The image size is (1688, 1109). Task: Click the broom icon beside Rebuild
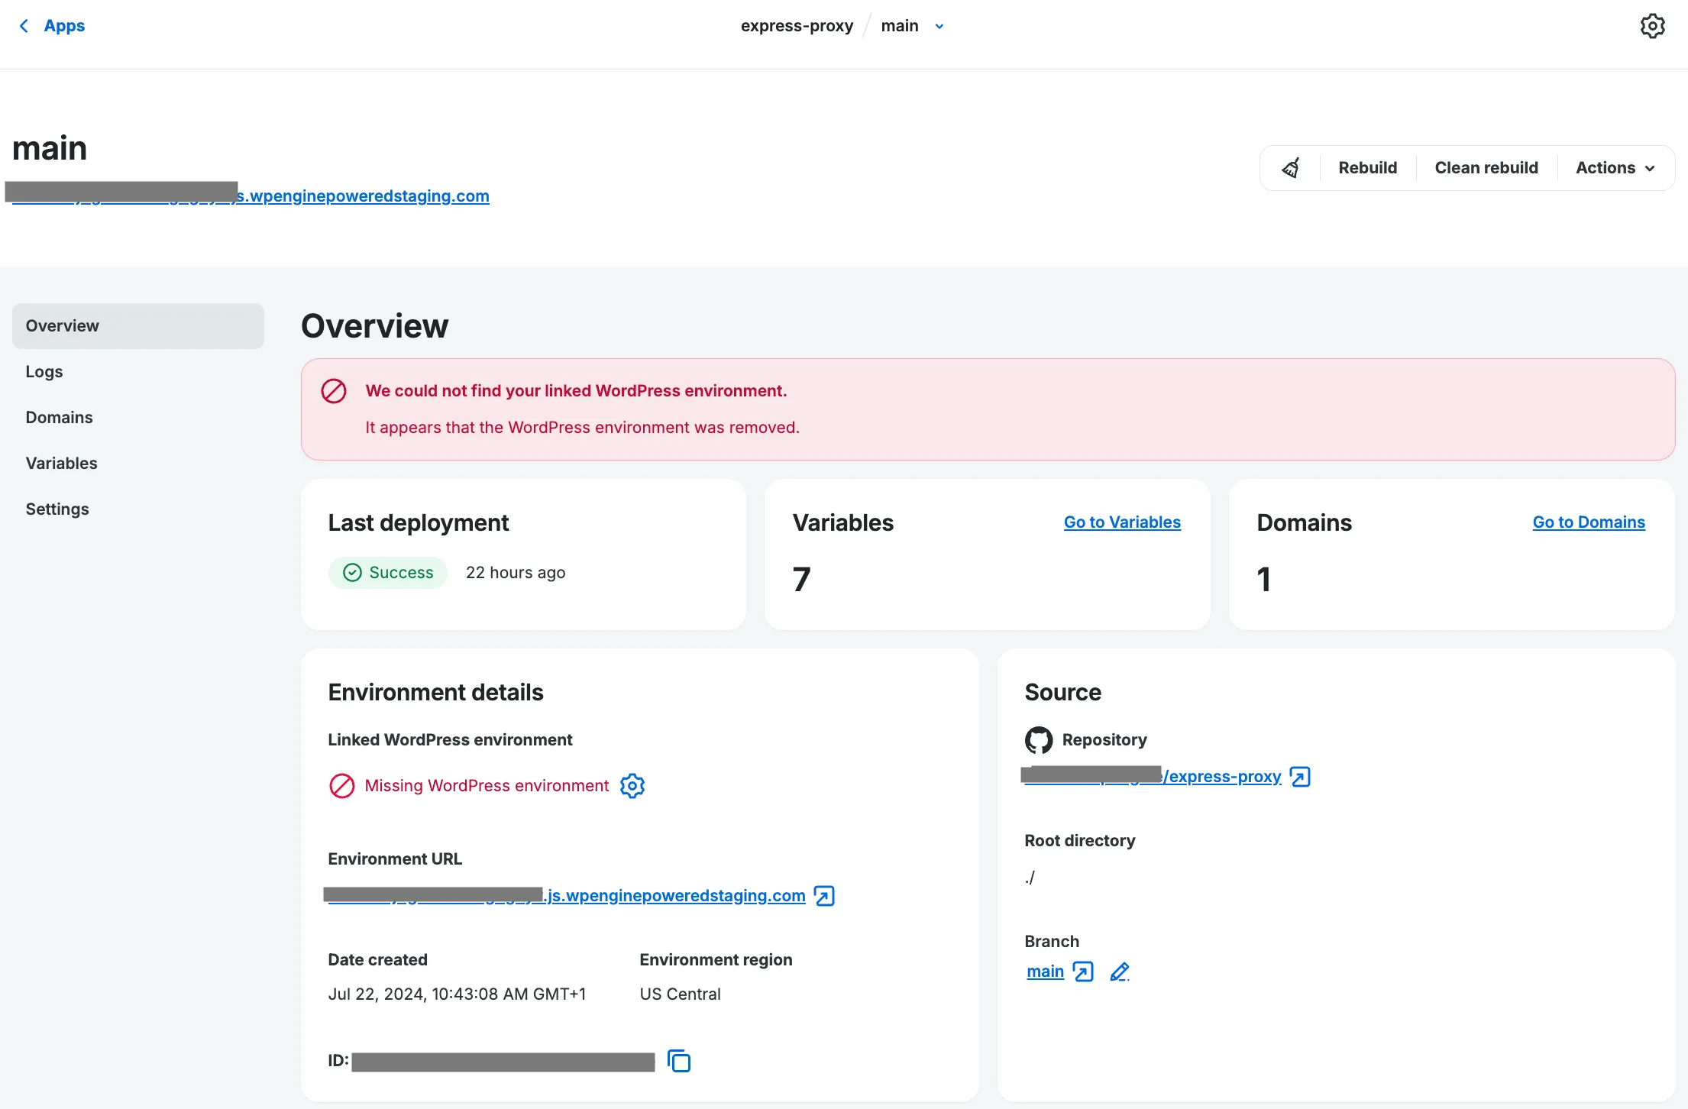[1291, 167]
